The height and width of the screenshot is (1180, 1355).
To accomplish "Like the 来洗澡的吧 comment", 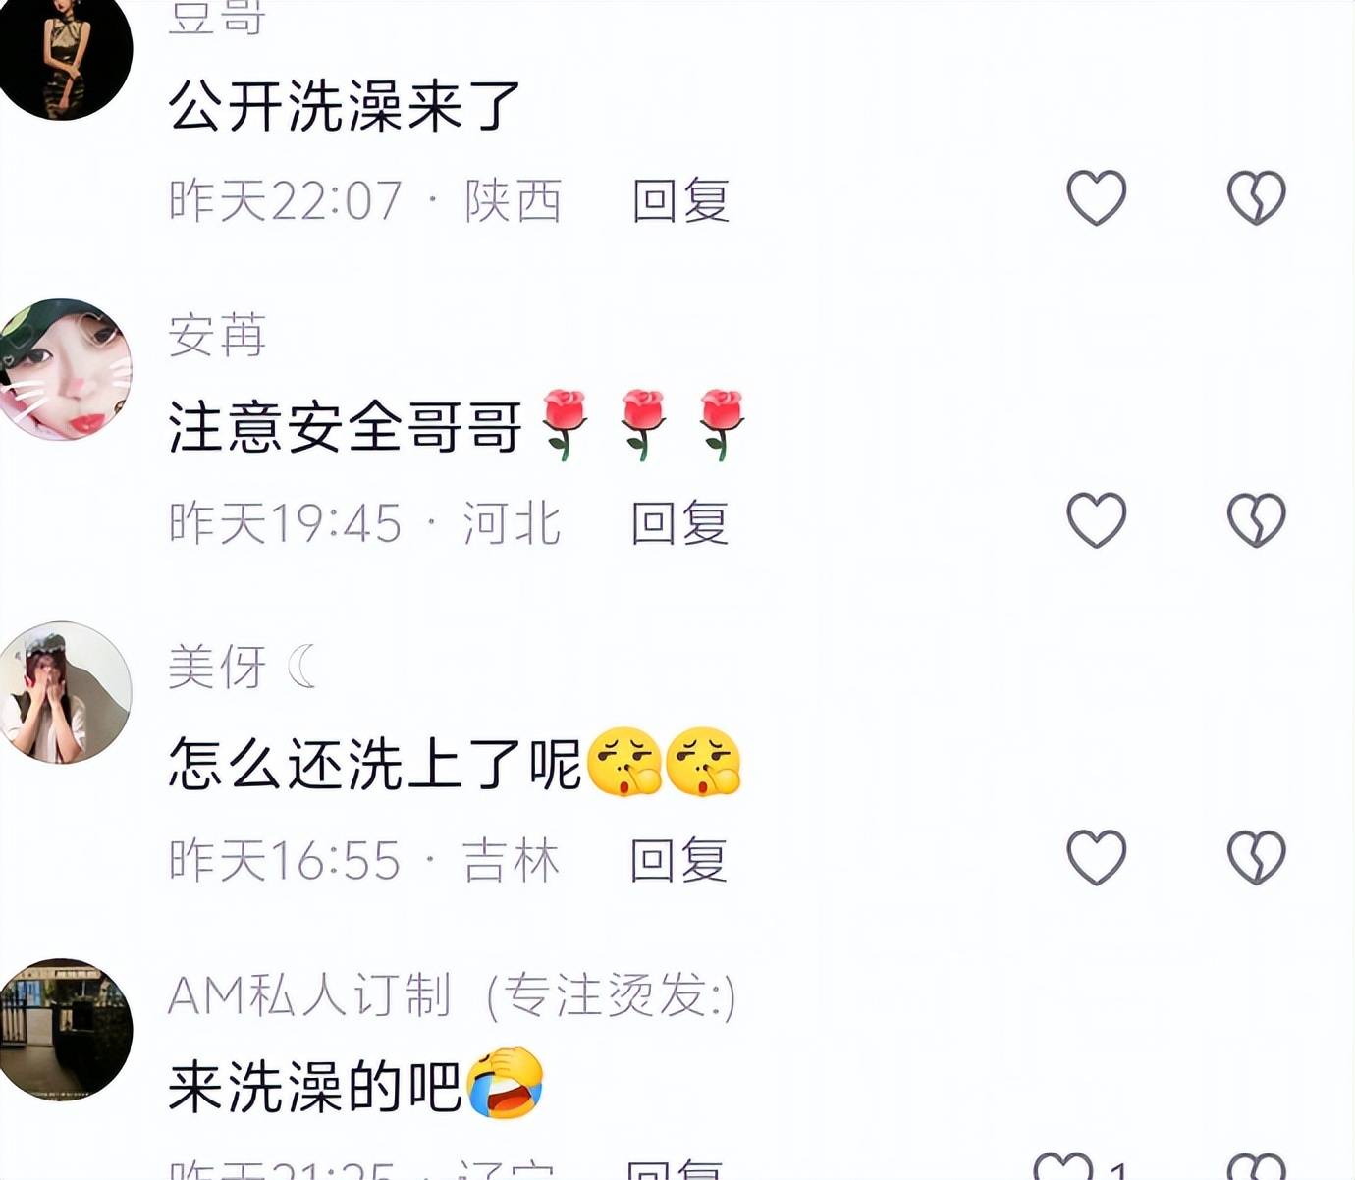I will coord(1063,1166).
